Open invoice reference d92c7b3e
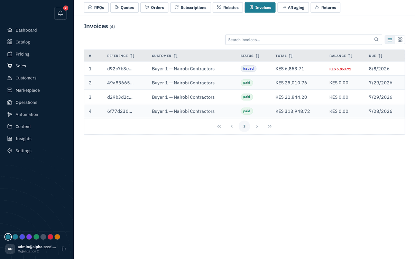This screenshot has width=415, height=259. [120, 69]
